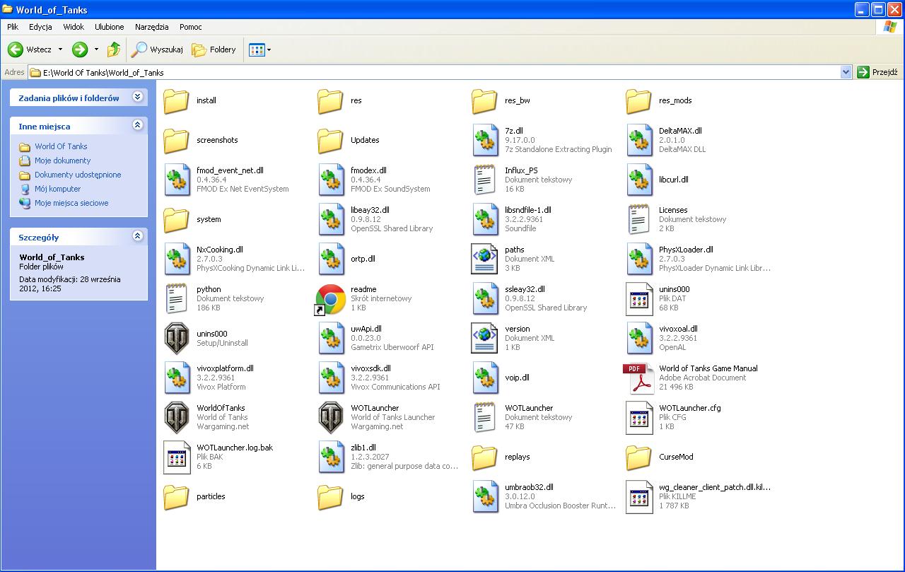This screenshot has height=572, width=905.
Task: Open the Ulubione menu
Action: tap(110, 27)
